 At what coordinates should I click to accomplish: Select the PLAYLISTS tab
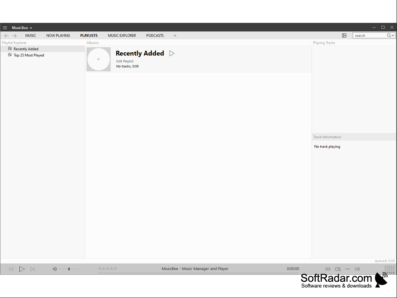pos(89,36)
